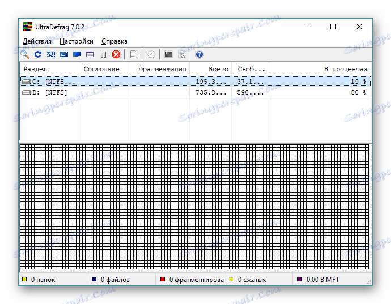This screenshot has width=391, height=304.
Task: Click the Repeat action circular arrow icon
Action: tap(38, 54)
